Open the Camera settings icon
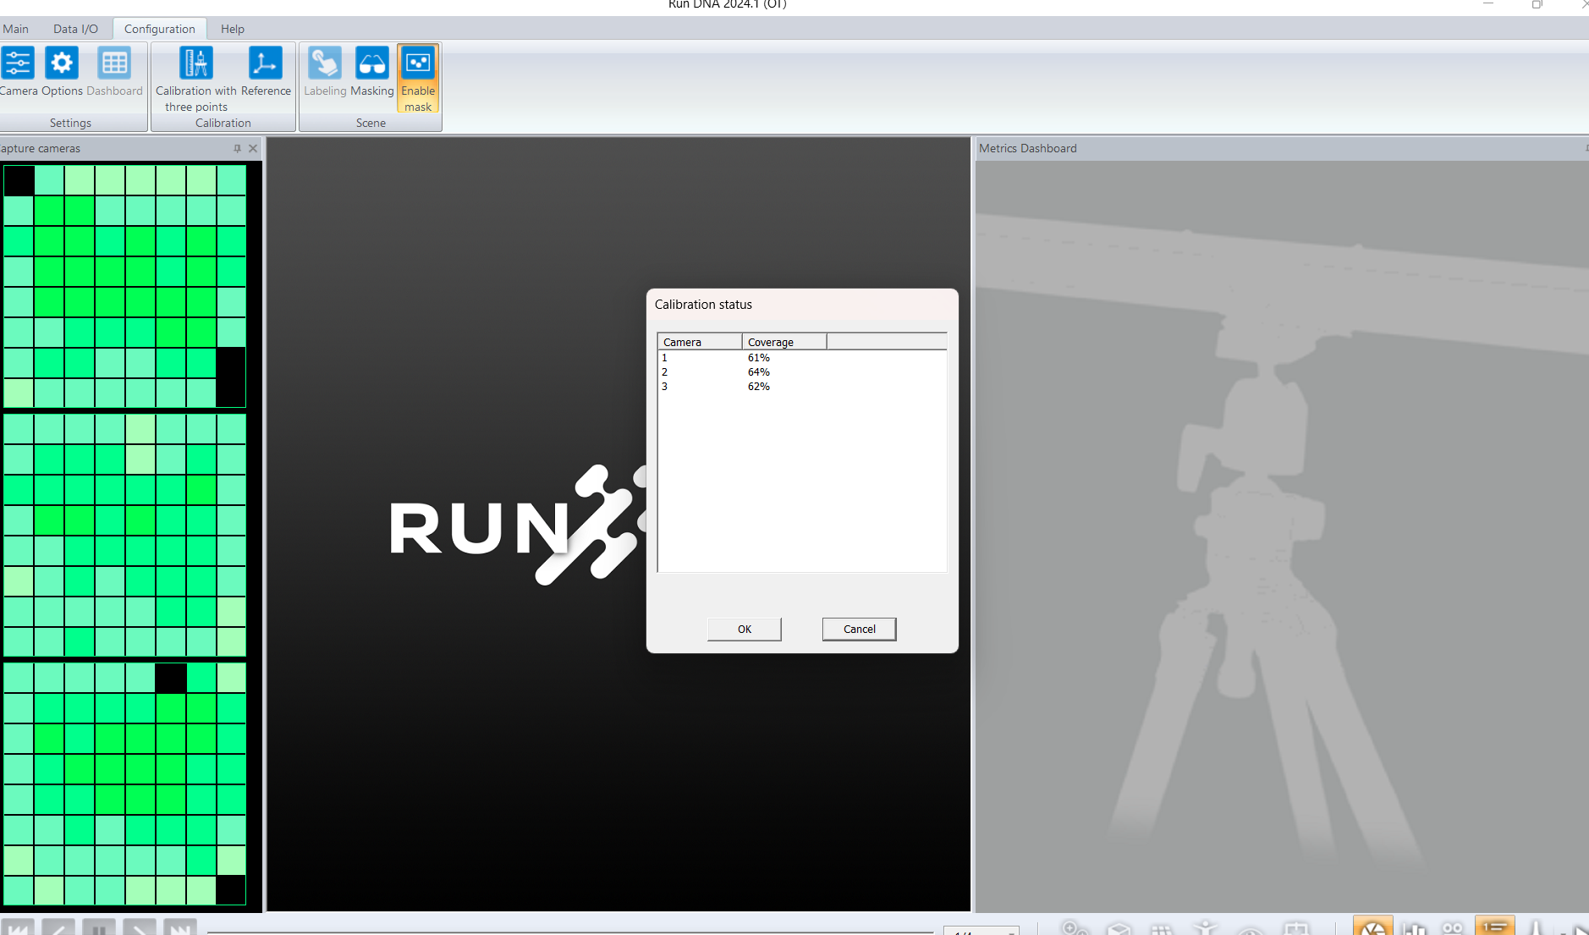Screen dimensions: 1589x935 (18, 64)
